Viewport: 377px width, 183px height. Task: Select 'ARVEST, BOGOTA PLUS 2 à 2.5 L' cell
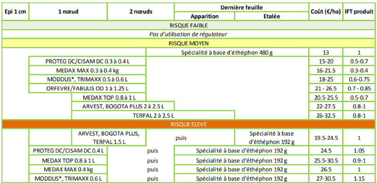click(123, 106)
